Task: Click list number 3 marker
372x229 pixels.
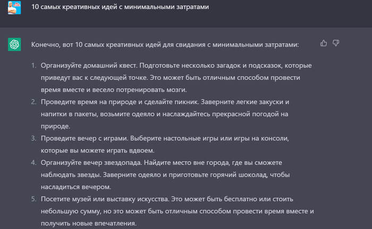Action: click(33, 138)
